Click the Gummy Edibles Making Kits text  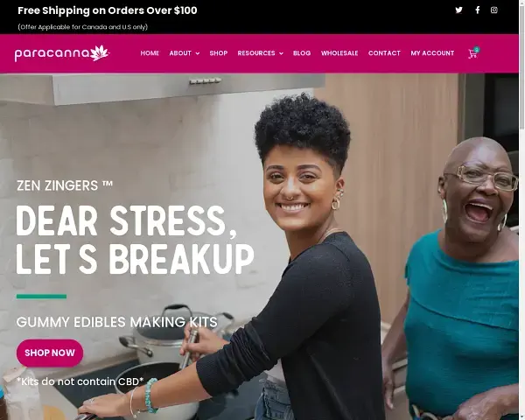[117, 322]
